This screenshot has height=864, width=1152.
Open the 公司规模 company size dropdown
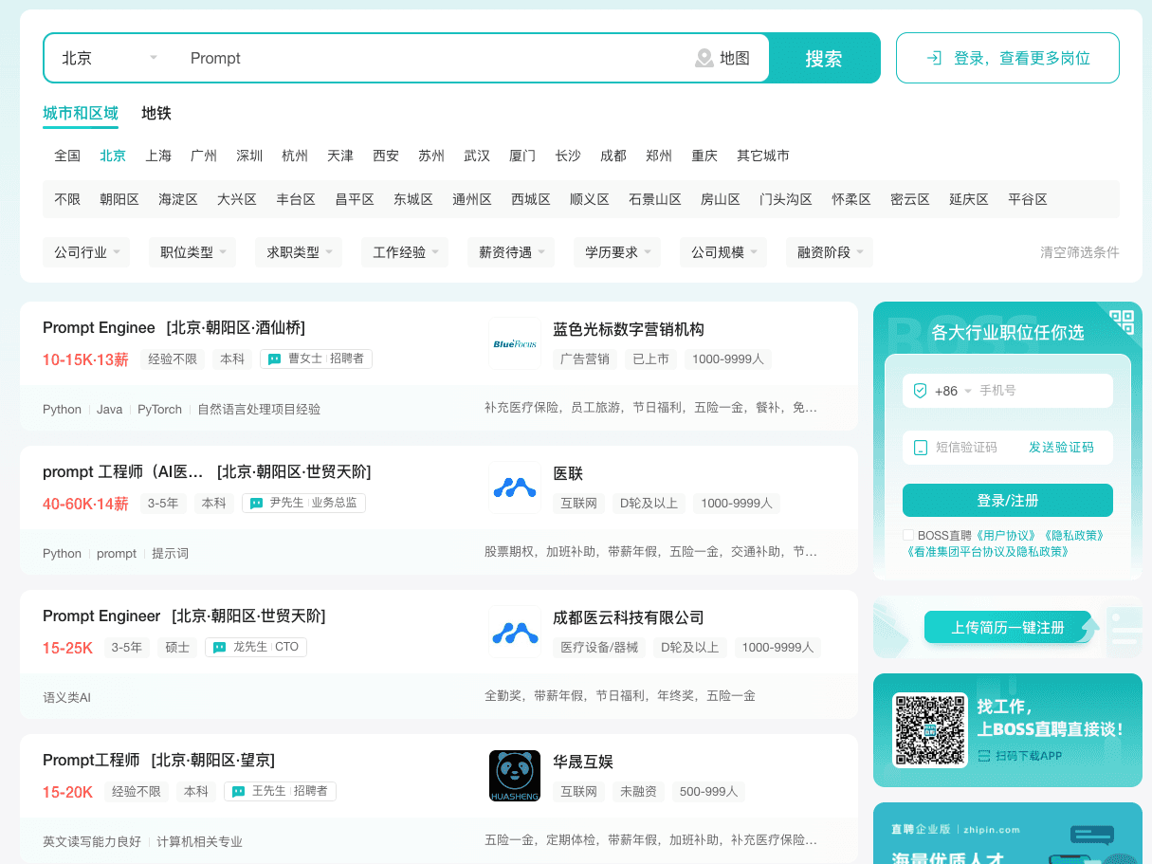click(x=723, y=251)
